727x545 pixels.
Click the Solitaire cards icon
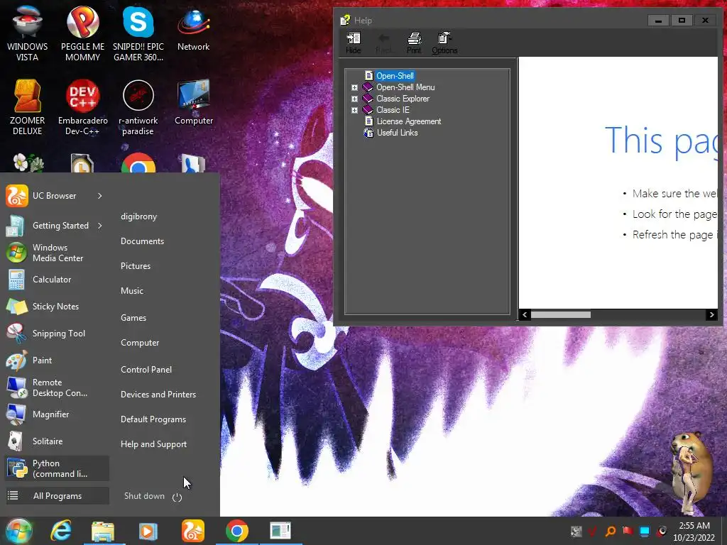pos(16,441)
